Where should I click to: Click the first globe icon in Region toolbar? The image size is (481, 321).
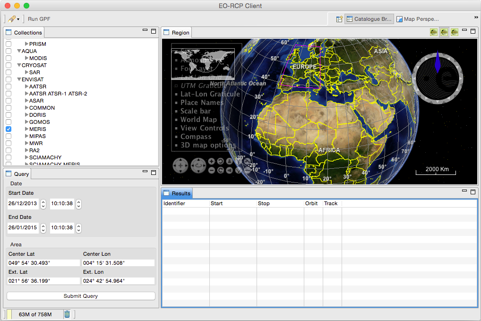pyautogui.click(x=433, y=32)
